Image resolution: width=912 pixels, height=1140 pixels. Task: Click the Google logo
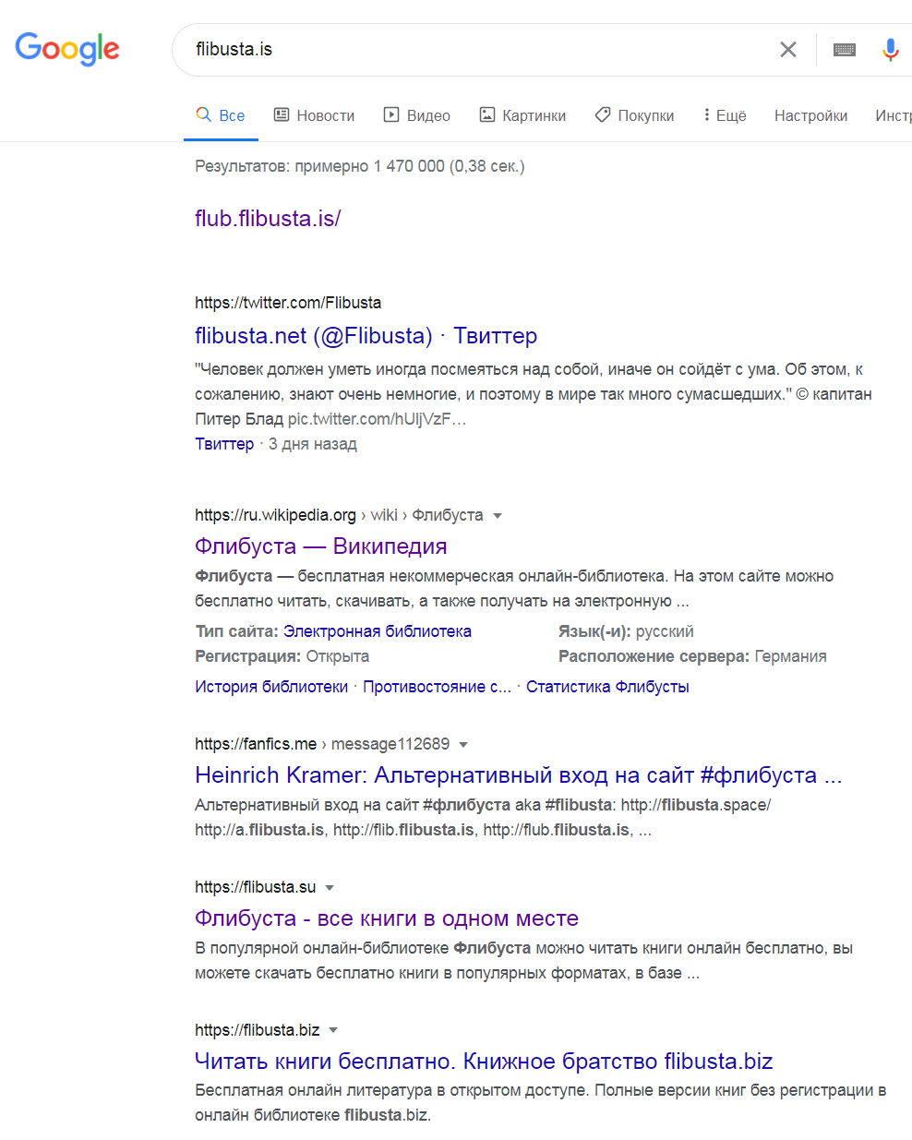click(x=67, y=49)
